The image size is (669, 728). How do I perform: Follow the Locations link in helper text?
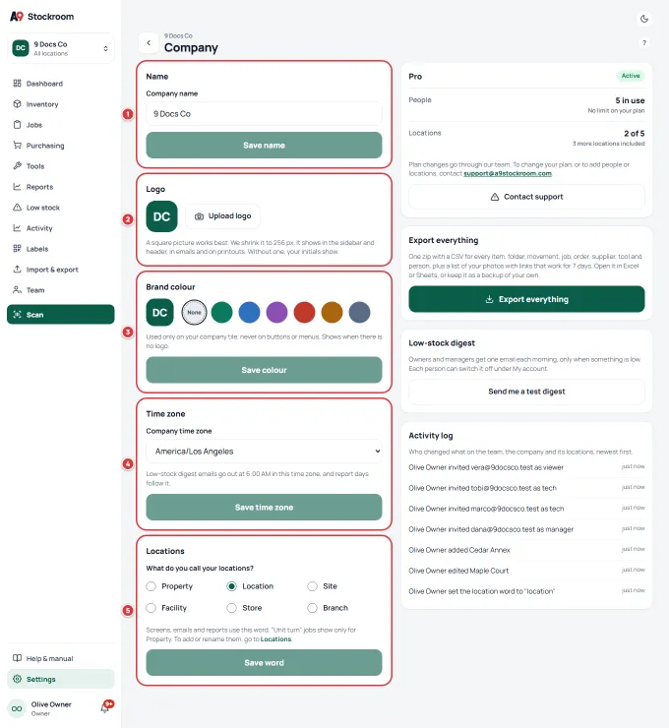click(x=275, y=639)
